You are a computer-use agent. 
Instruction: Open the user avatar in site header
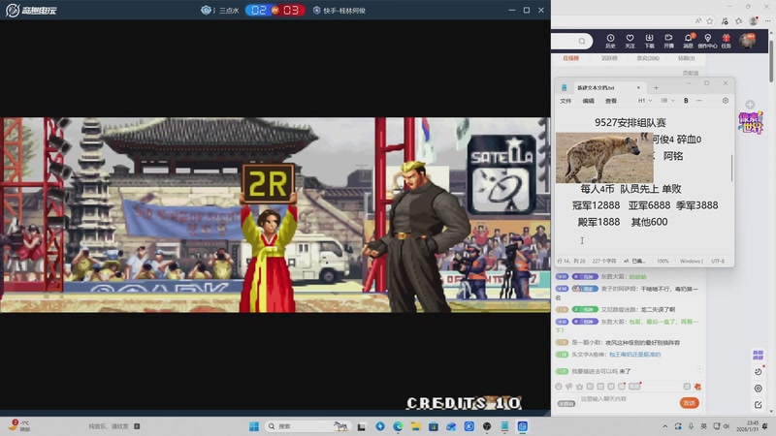pyautogui.click(x=747, y=41)
